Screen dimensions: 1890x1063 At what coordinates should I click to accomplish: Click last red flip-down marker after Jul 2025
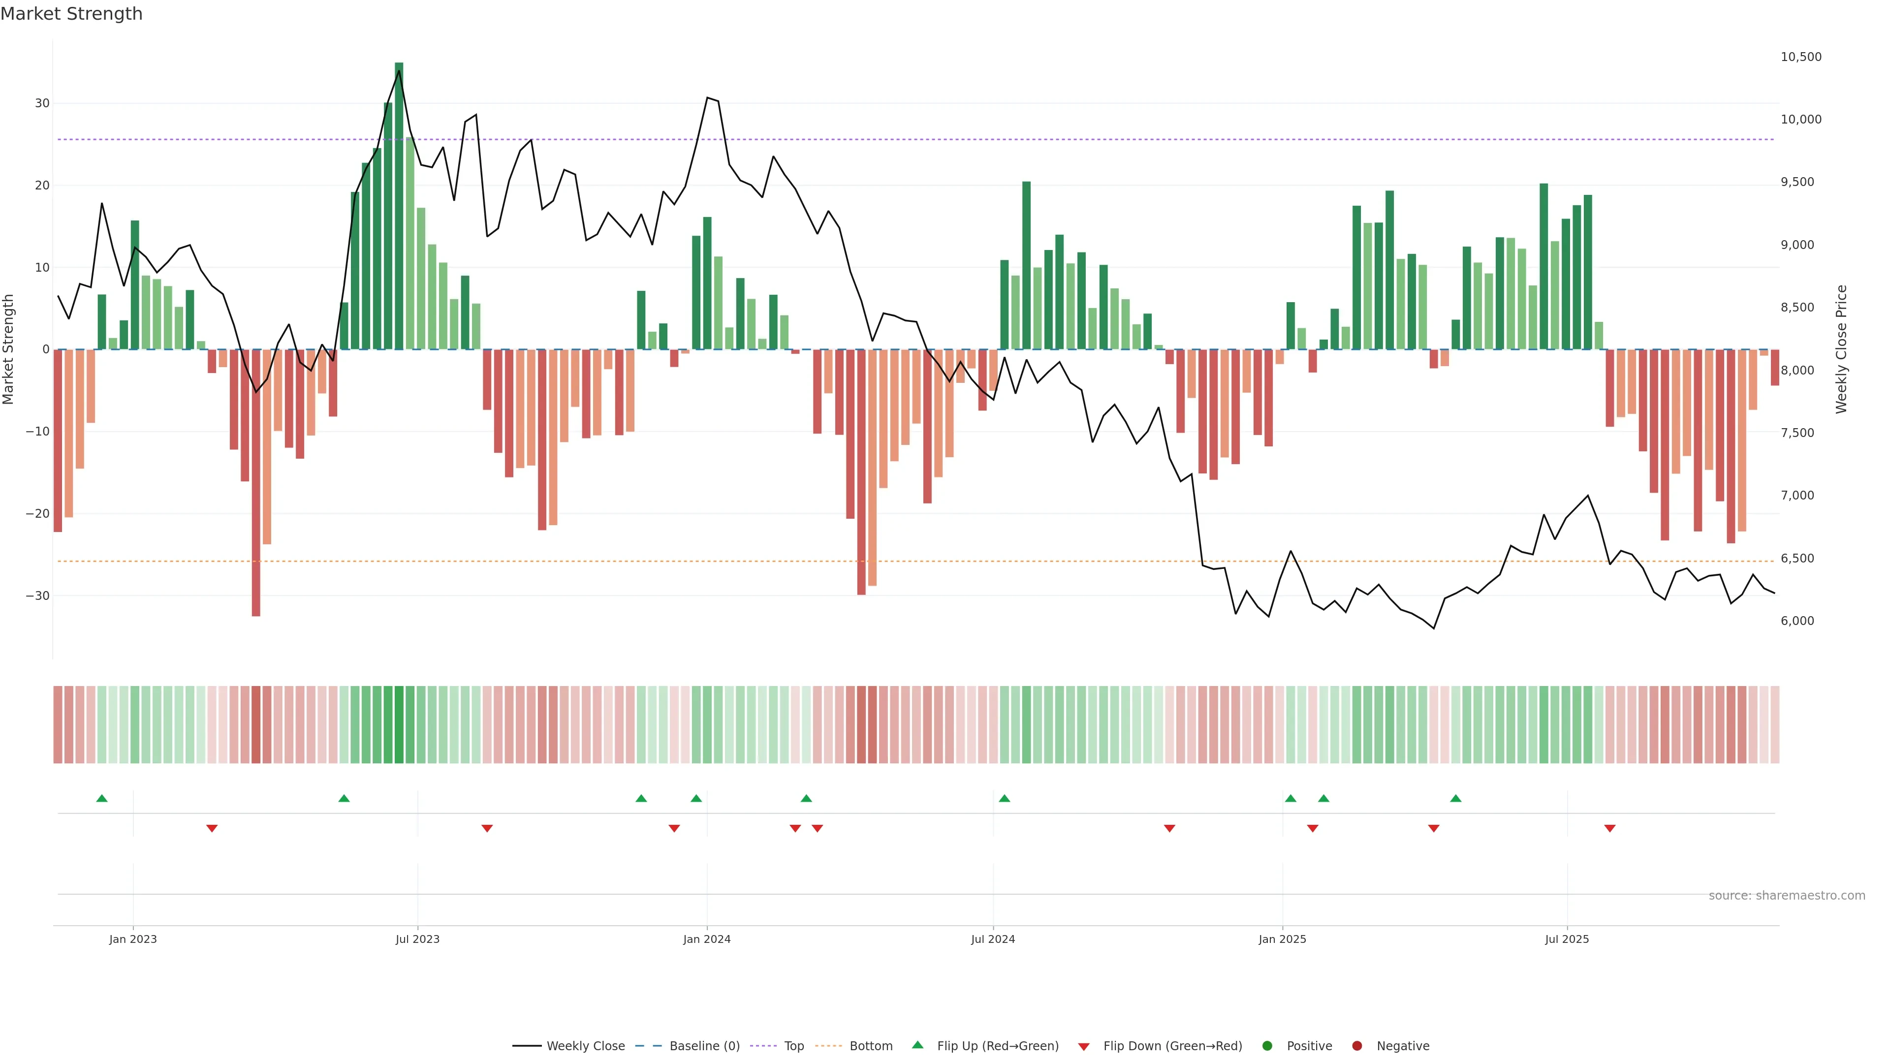[1610, 828]
